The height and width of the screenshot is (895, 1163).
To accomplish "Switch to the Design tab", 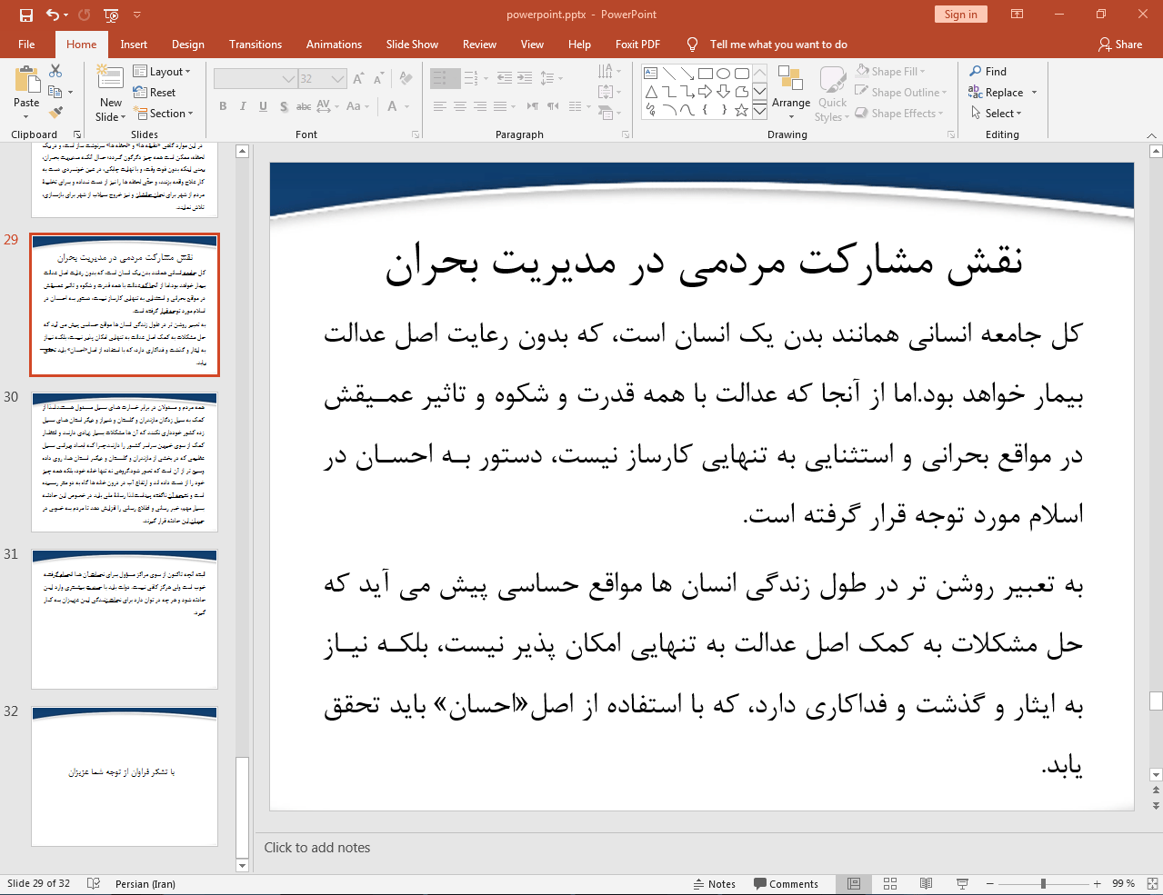I will 187,45.
